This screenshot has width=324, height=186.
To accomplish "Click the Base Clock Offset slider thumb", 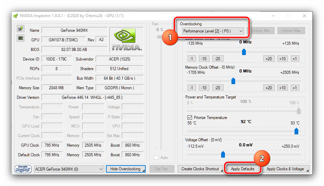I will click(244, 52).
